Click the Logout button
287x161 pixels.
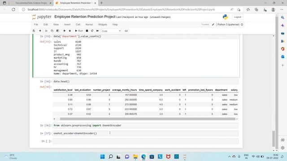point(237,17)
